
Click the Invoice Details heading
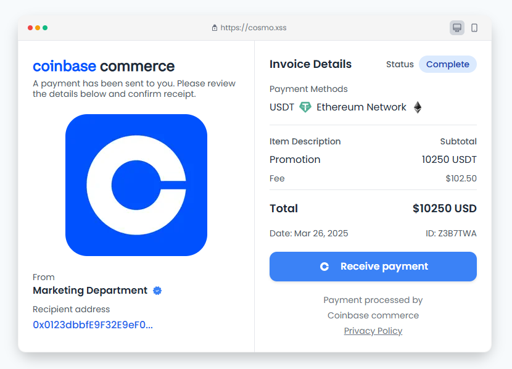point(310,64)
